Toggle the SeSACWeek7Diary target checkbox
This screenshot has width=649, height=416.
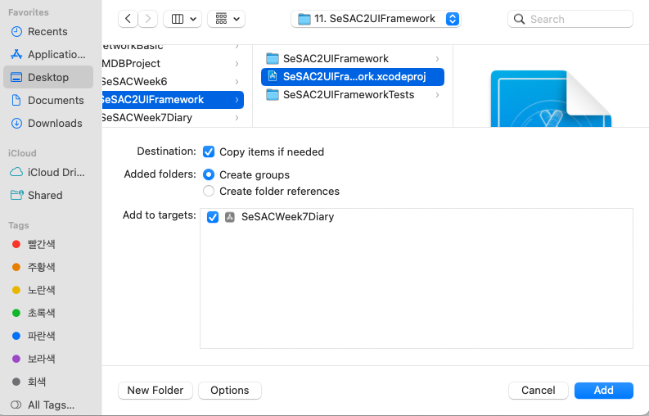pos(213,217)
